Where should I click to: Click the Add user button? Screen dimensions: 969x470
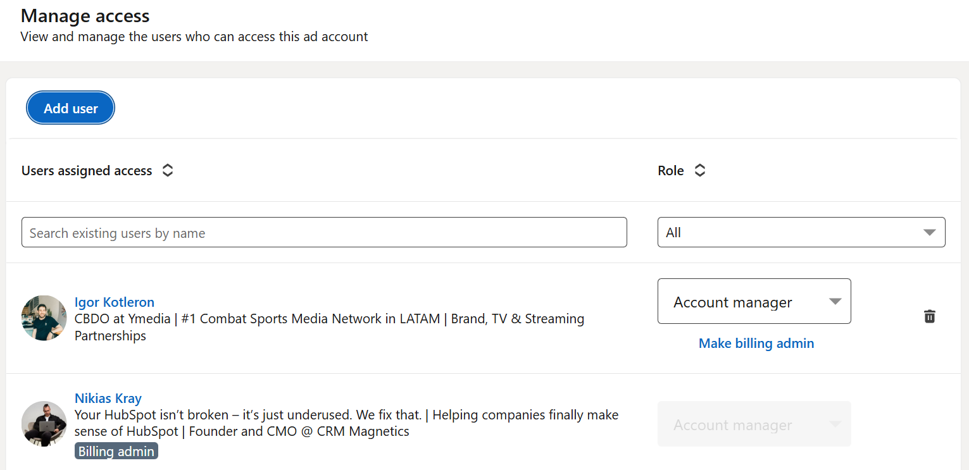pyautogui.click(x=70, y=108)
